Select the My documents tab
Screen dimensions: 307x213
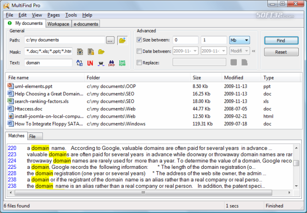point(25,23)
